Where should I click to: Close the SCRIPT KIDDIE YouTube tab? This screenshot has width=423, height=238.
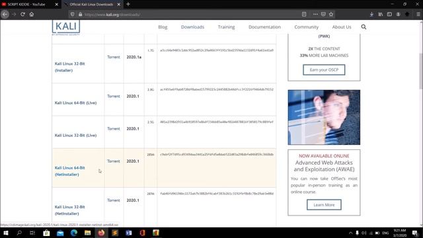57,5
